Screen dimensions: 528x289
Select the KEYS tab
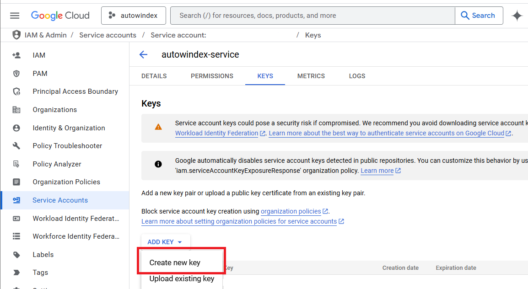[265, 76]
